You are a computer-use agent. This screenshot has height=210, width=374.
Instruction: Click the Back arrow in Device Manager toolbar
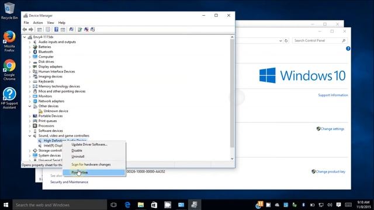coord(25,29)
